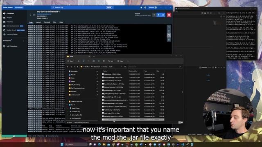Viewport: 262px width, 147px height.
Task: Click the File Explorer vertical scrollbar
Action: pos(183,92)
